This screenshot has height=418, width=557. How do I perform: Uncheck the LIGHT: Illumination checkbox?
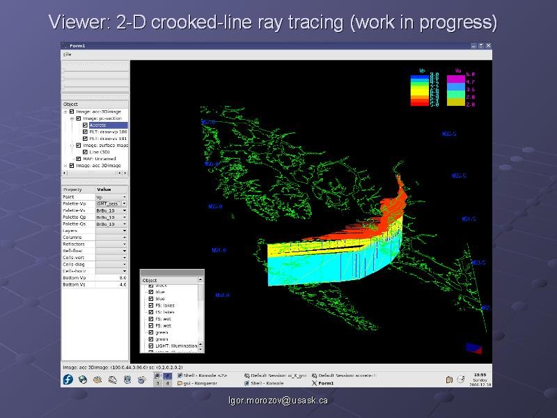(x=150, y=346)
